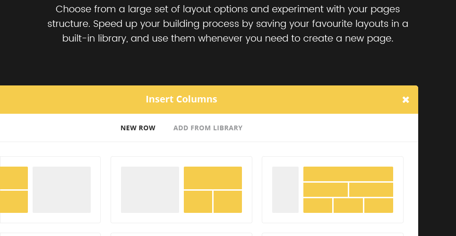
Task: Click center of three bottom blocks in third layout
Action: [x=348, y=205]
